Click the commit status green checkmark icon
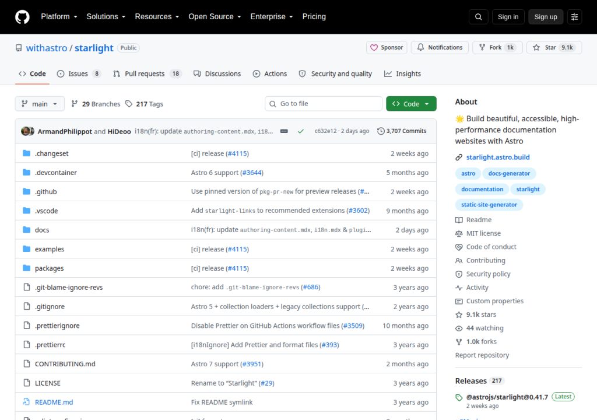This screenshot has height=420, width=597. click(301, 131)
